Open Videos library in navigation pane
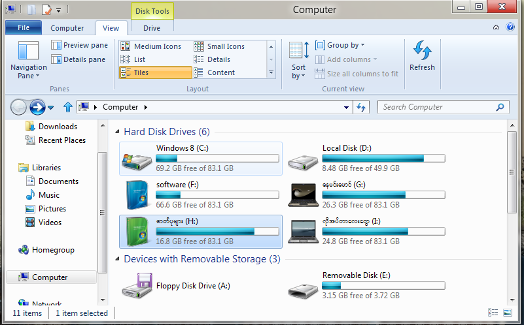Screen dimensions: 524x325 coord(43,223)
